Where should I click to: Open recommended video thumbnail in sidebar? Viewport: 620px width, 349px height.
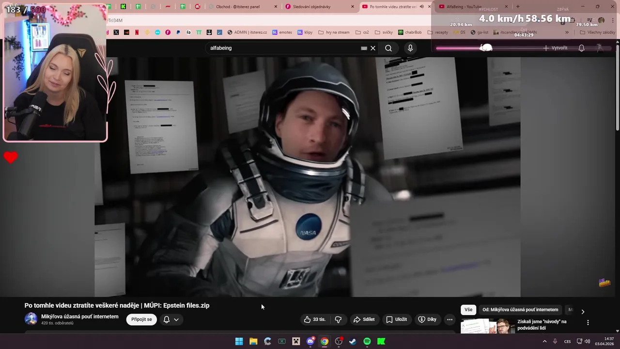click(487, 326)
